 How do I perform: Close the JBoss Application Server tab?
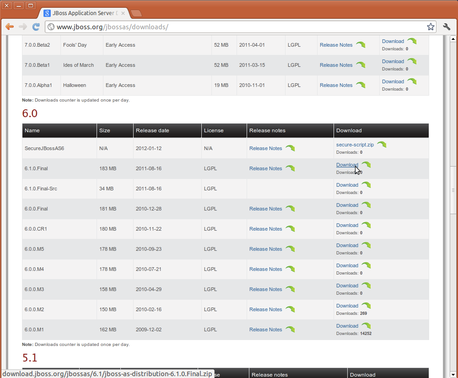tap(123, 13)
